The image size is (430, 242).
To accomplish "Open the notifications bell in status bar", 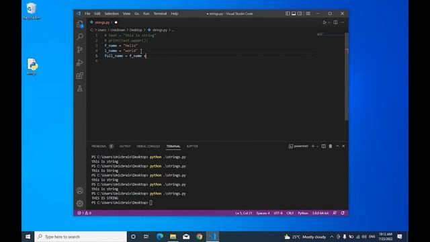I will pyautogui.click(x=343, y=213).
